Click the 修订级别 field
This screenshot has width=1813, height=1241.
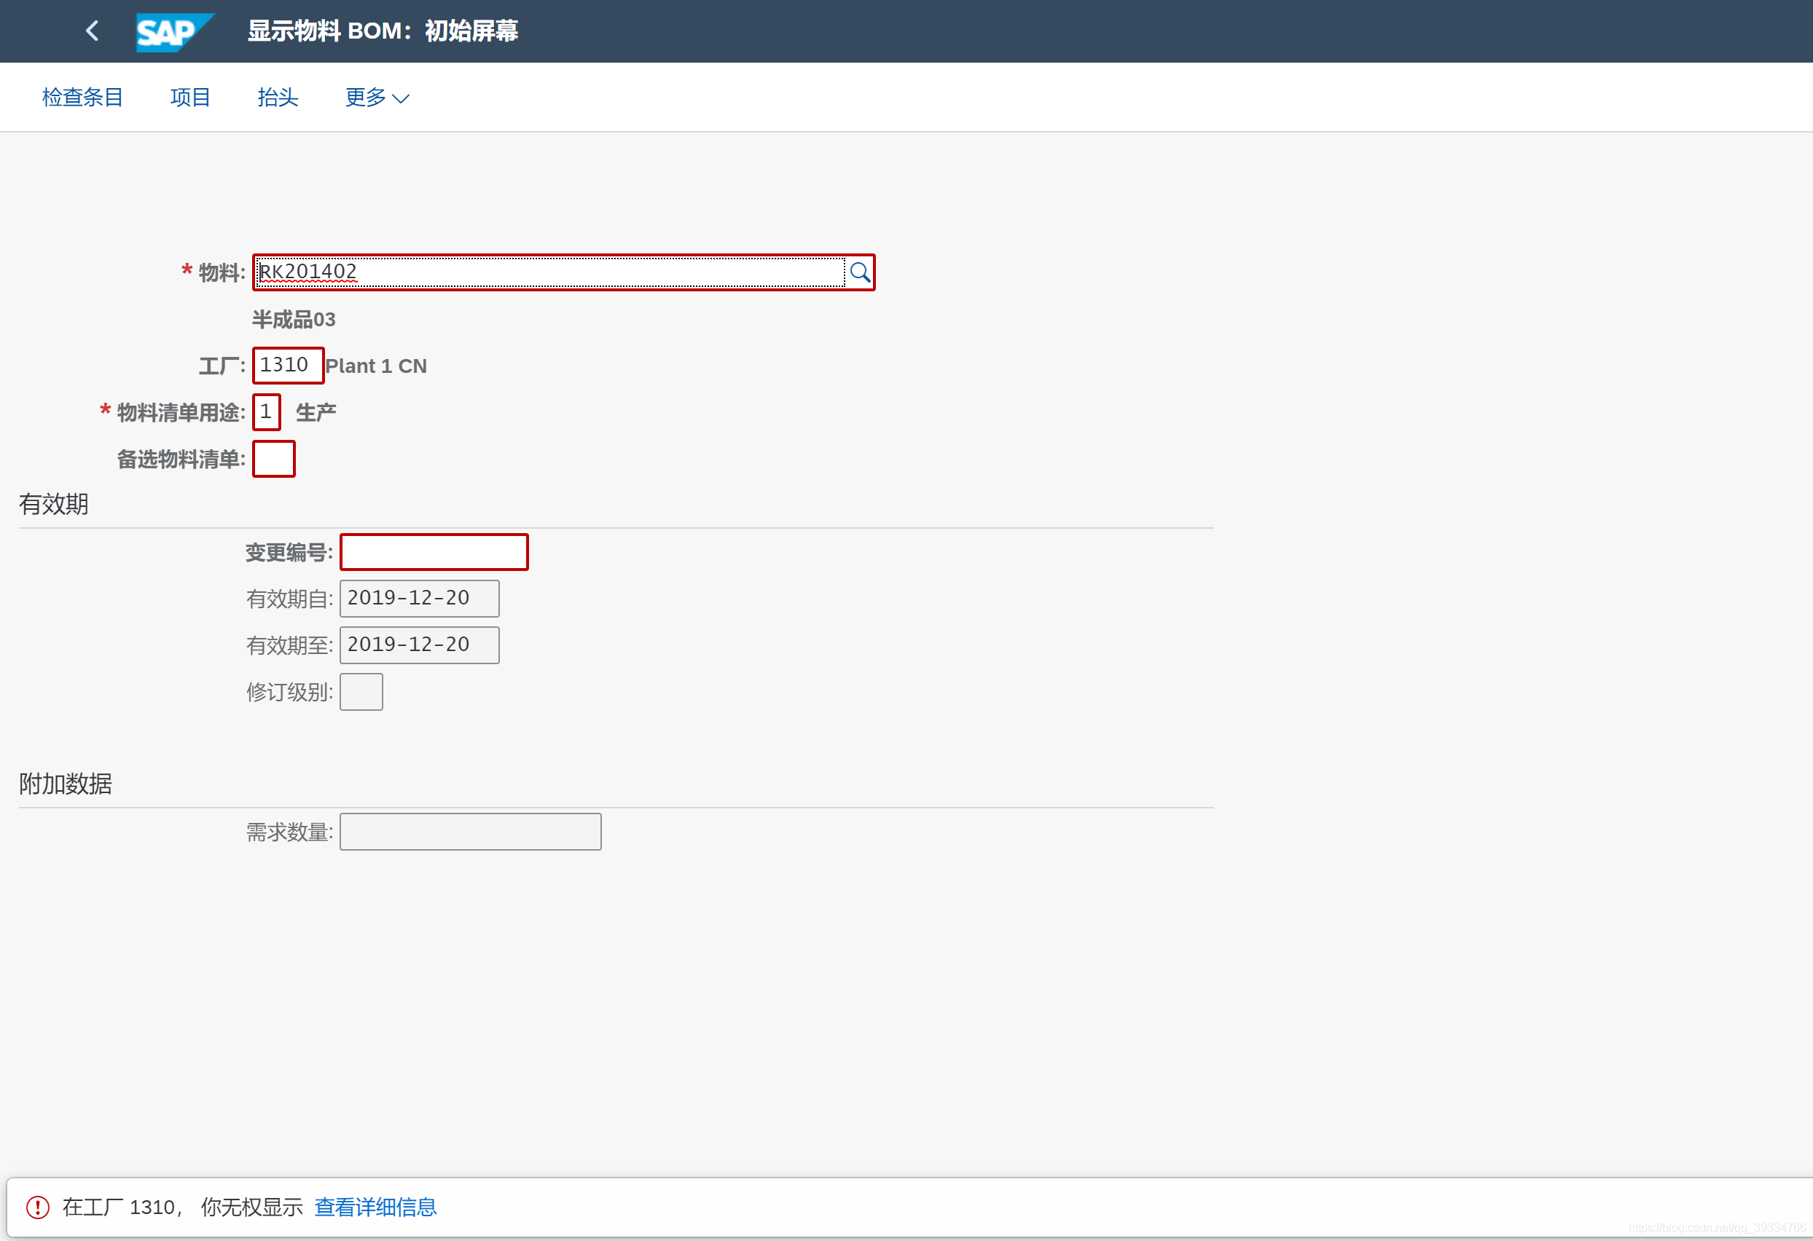[x=361, y=692]
